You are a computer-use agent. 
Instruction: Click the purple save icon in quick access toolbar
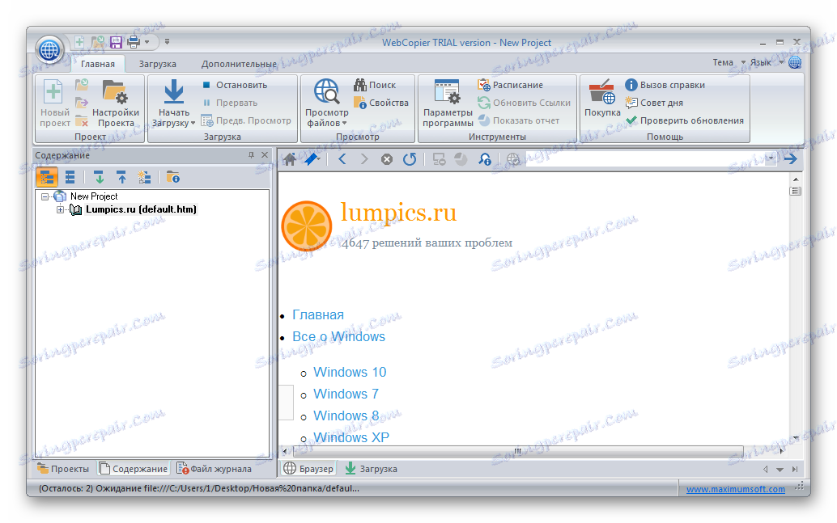coord(115,41)
